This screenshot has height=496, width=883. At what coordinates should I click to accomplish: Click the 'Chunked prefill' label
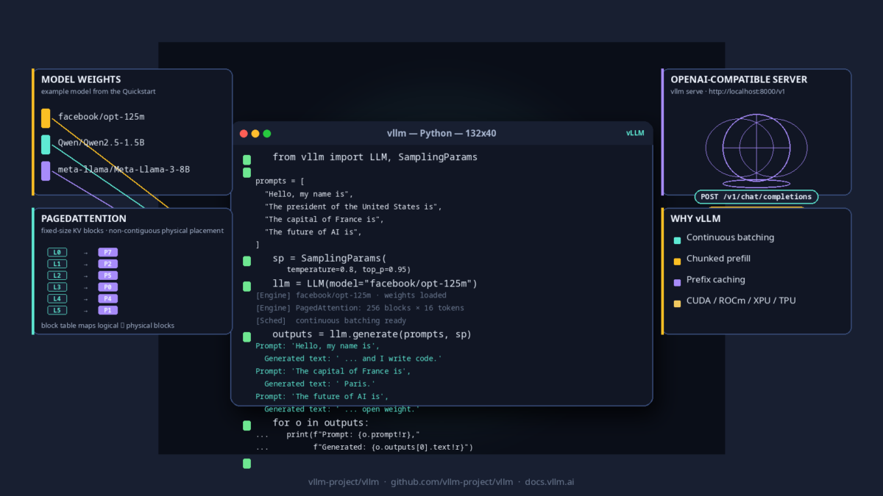(x=718, y=259)
